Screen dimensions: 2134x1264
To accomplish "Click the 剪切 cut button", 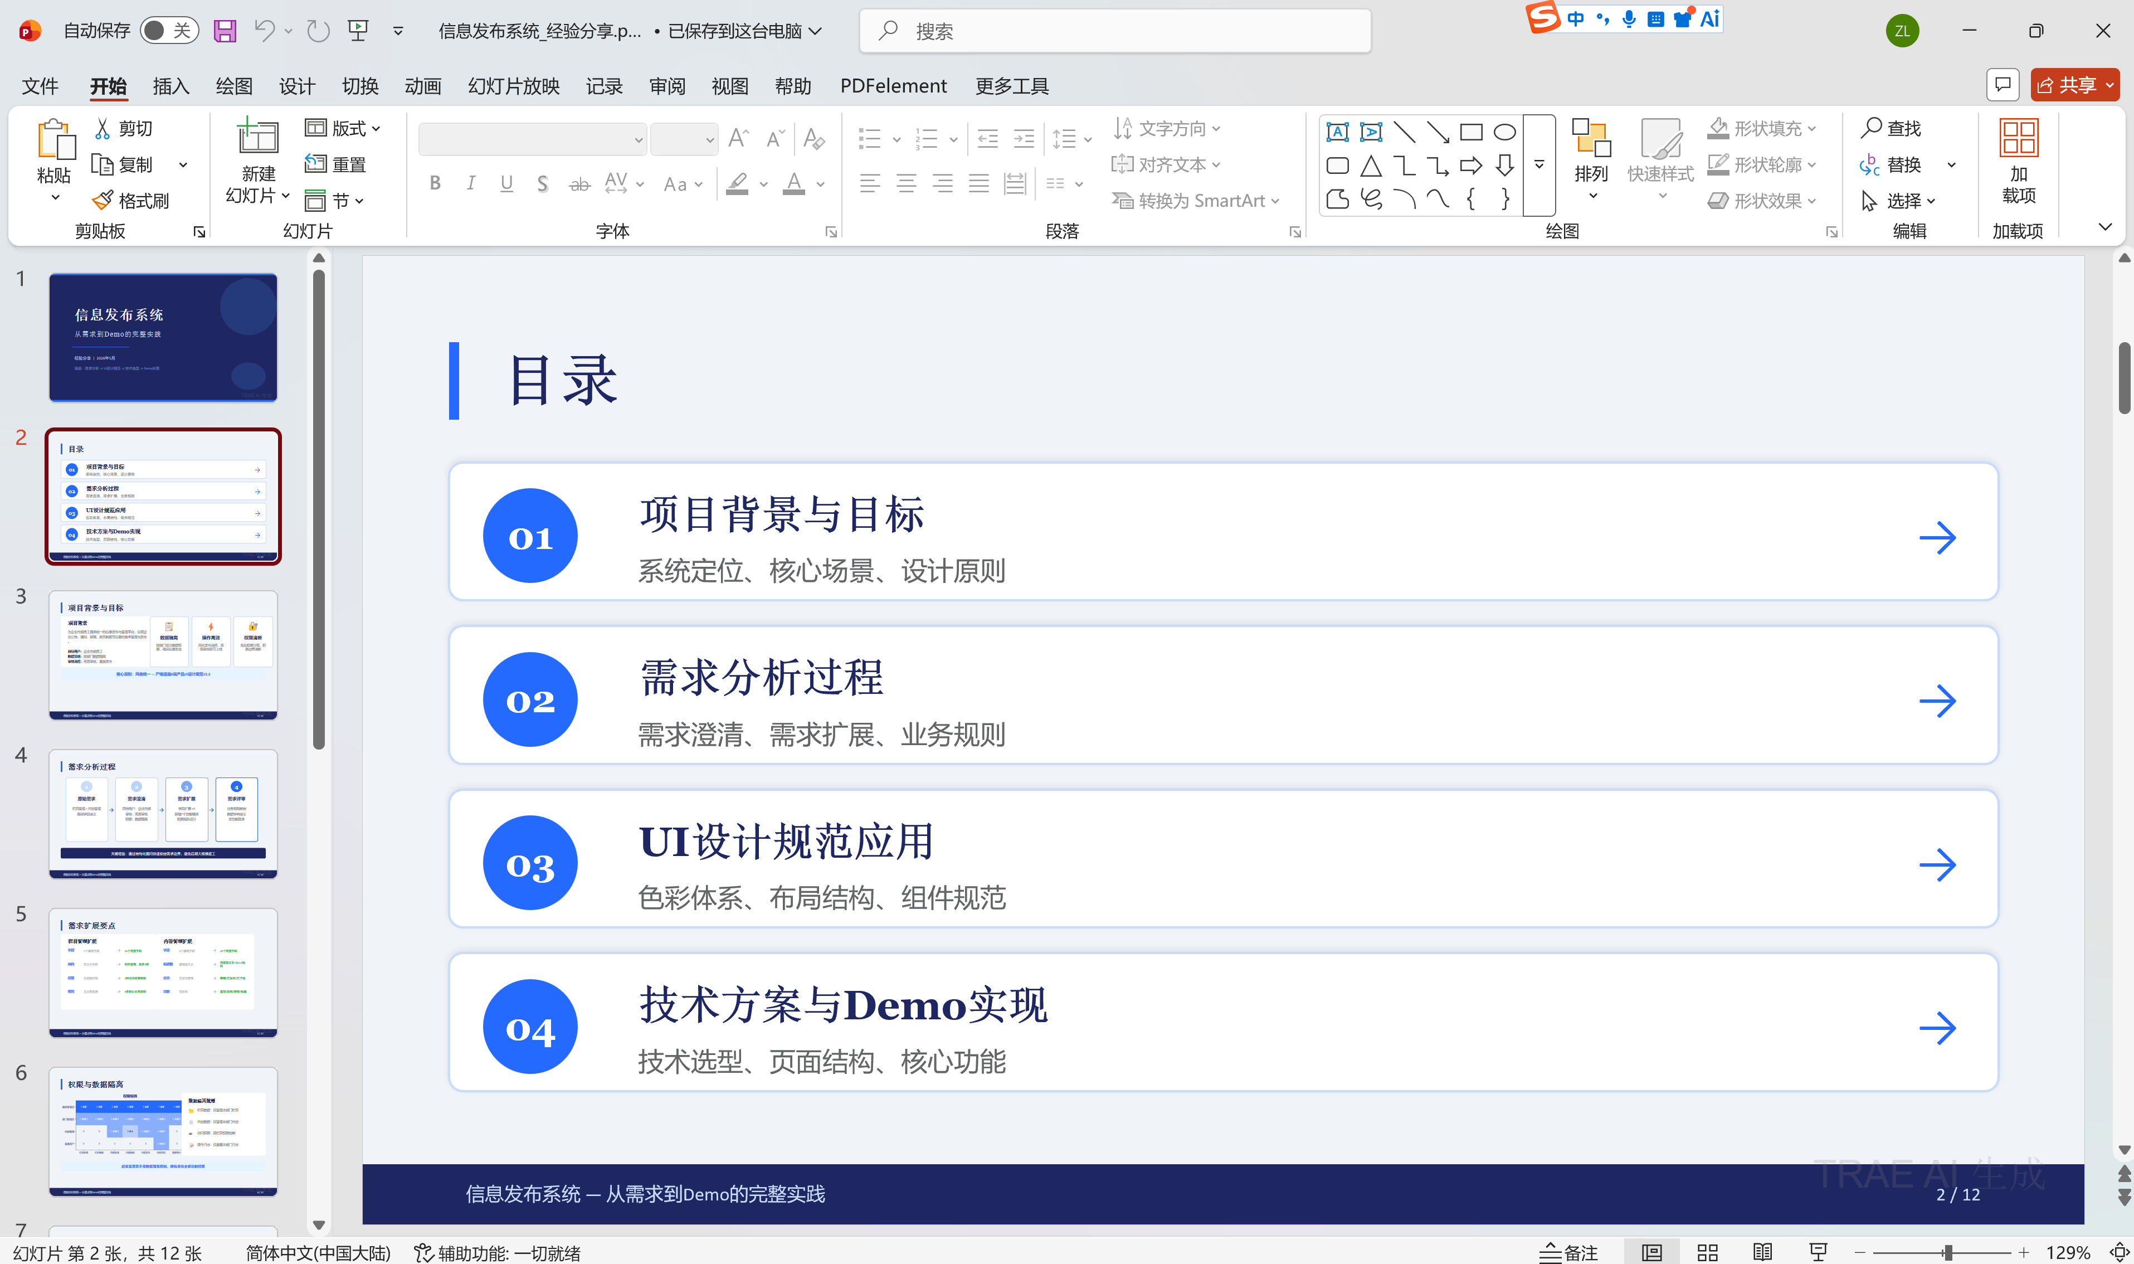I will pos(124,128).
